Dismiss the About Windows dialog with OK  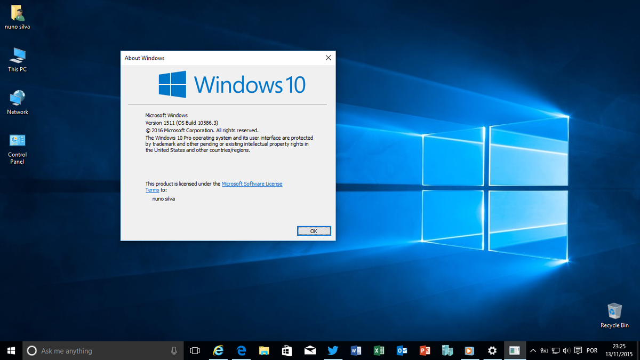[314, 230]
